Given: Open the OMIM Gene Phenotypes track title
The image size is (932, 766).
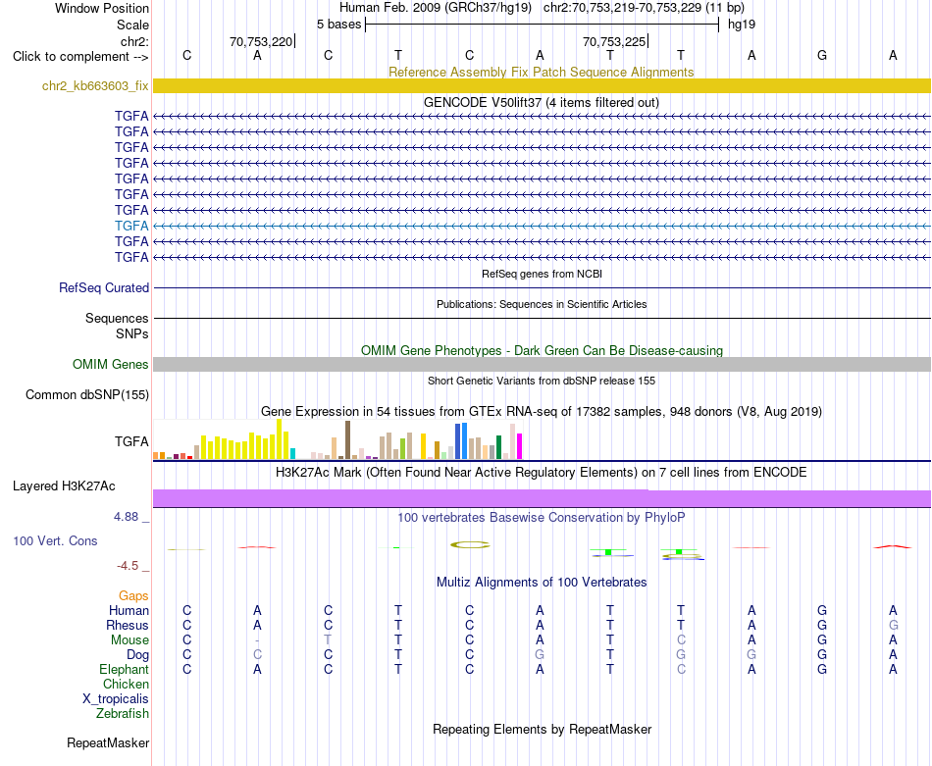Looking at the screenshot, I should click(542, 350).
